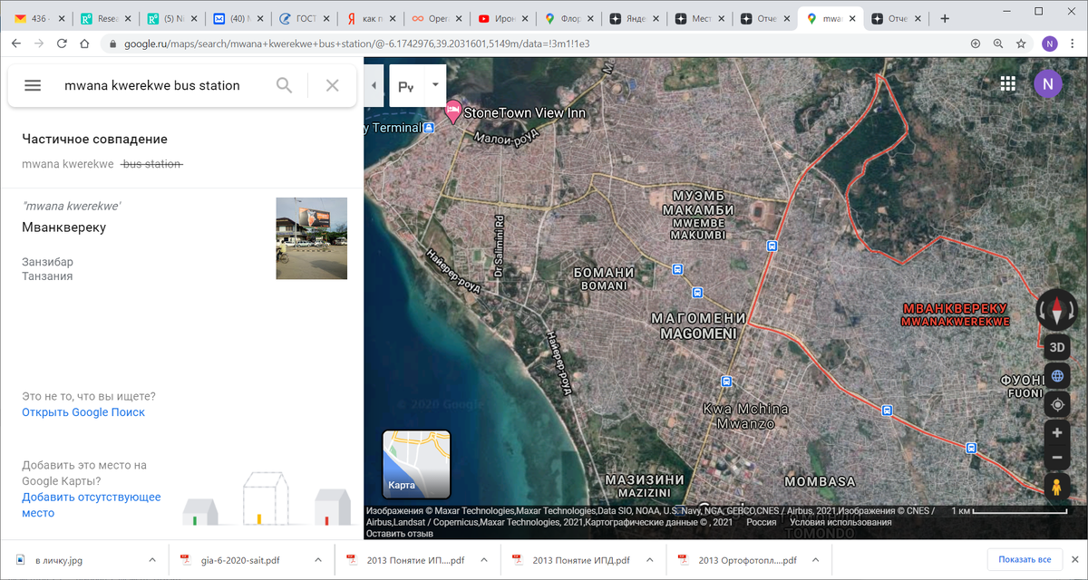This screenshot has height=580, width=1088.
Task: Bookmark this page with star icon
Action: [1021, 43]
